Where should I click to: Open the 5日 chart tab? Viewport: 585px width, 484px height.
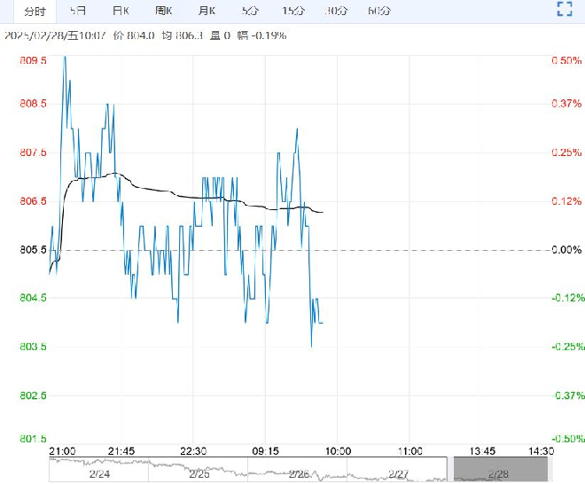78,12
